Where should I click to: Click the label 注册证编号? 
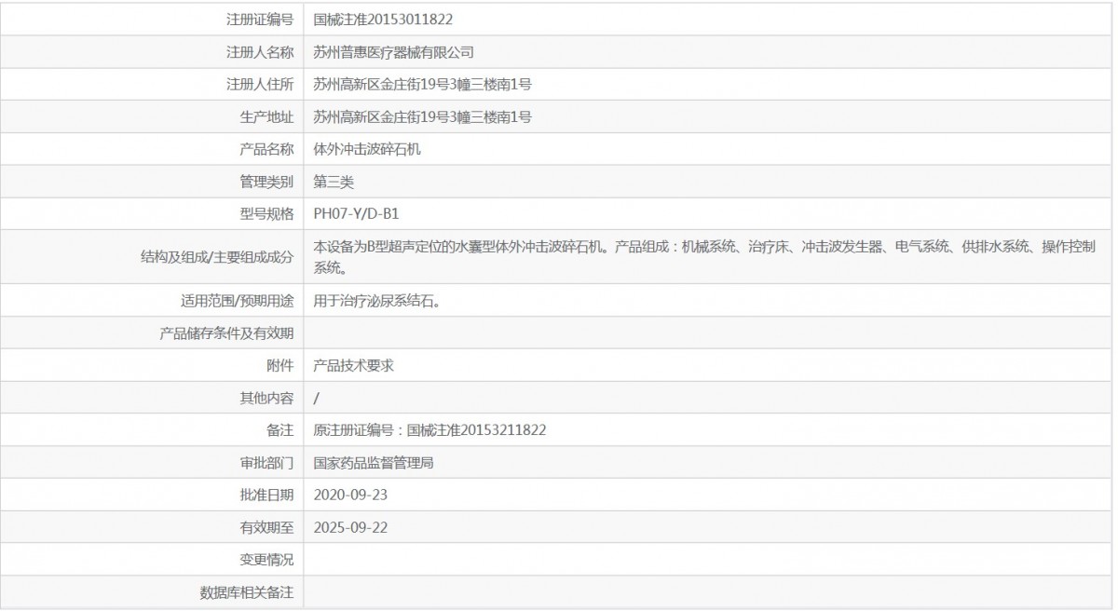260,19
